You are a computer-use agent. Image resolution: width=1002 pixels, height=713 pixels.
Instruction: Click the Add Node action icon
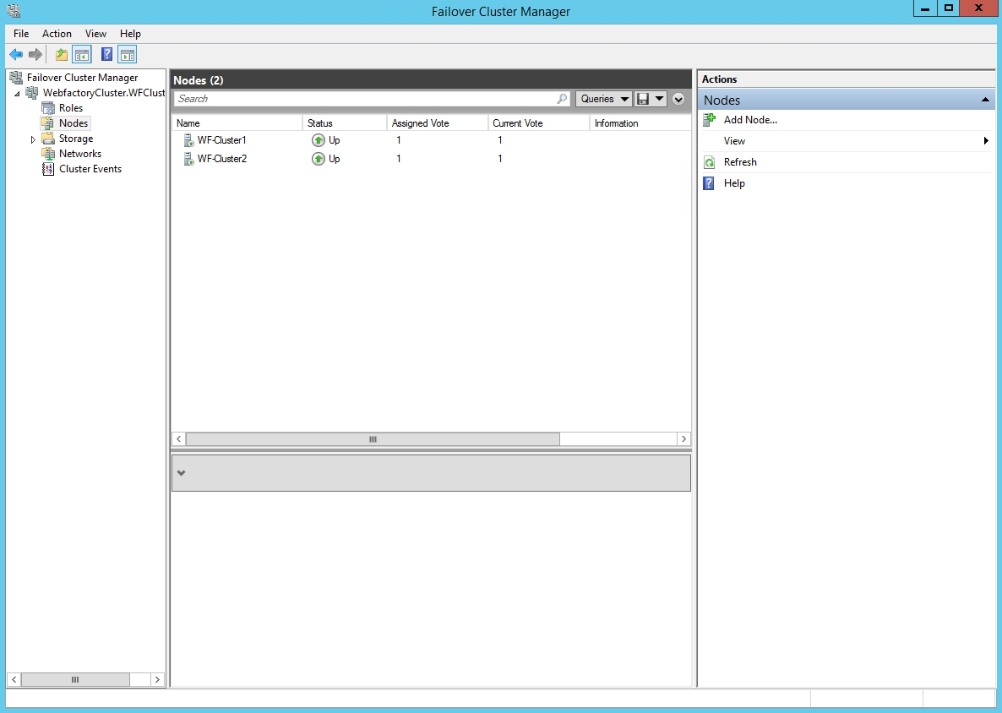[710, 120]
